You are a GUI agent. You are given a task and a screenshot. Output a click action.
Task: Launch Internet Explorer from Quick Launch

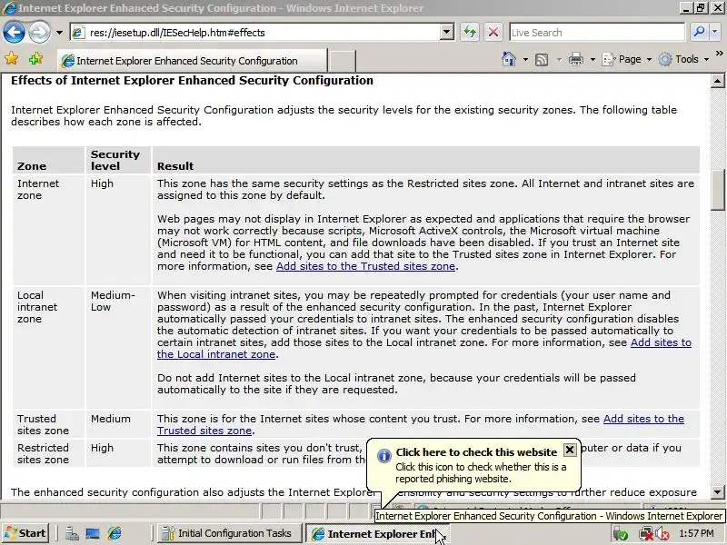(115, 534)
